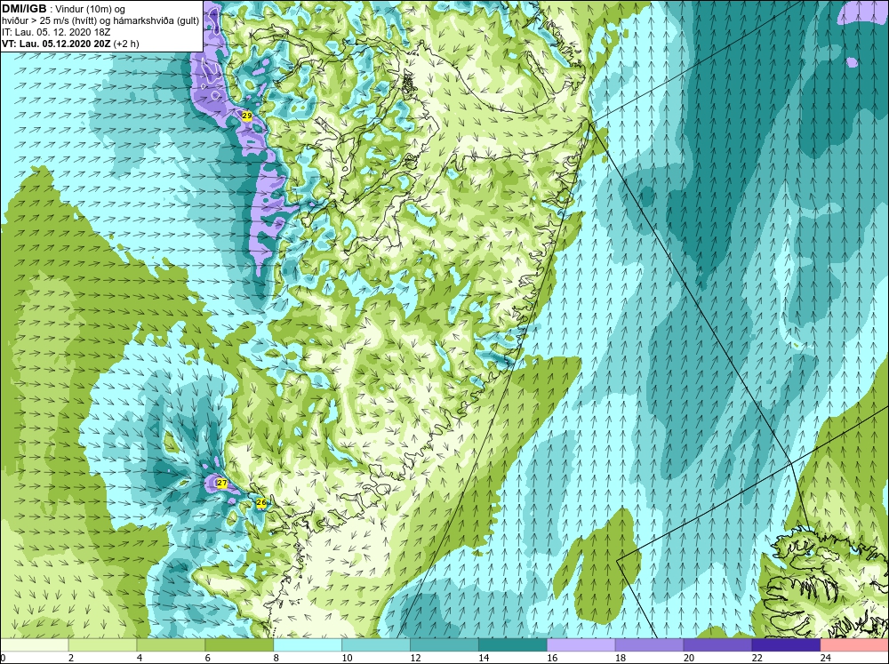This screenshot has height=664, width=889.
Task: Select the light green 2–4 m/s legend swatch
Action: tap(102, 644)
